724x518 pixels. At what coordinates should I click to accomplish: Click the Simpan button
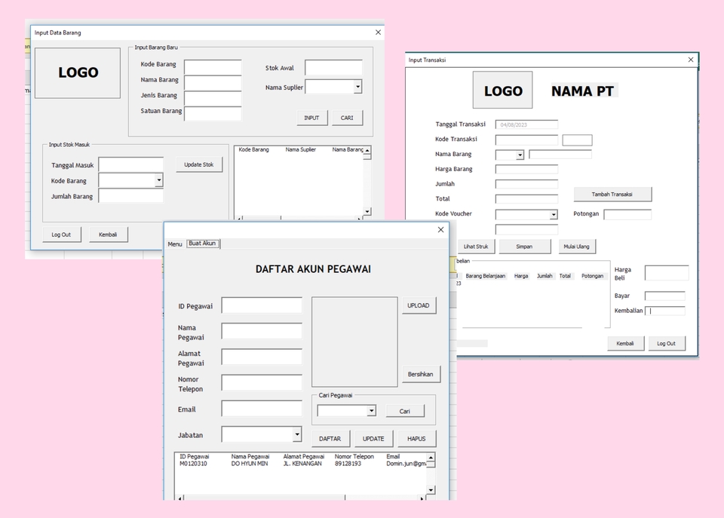(525, 247)
